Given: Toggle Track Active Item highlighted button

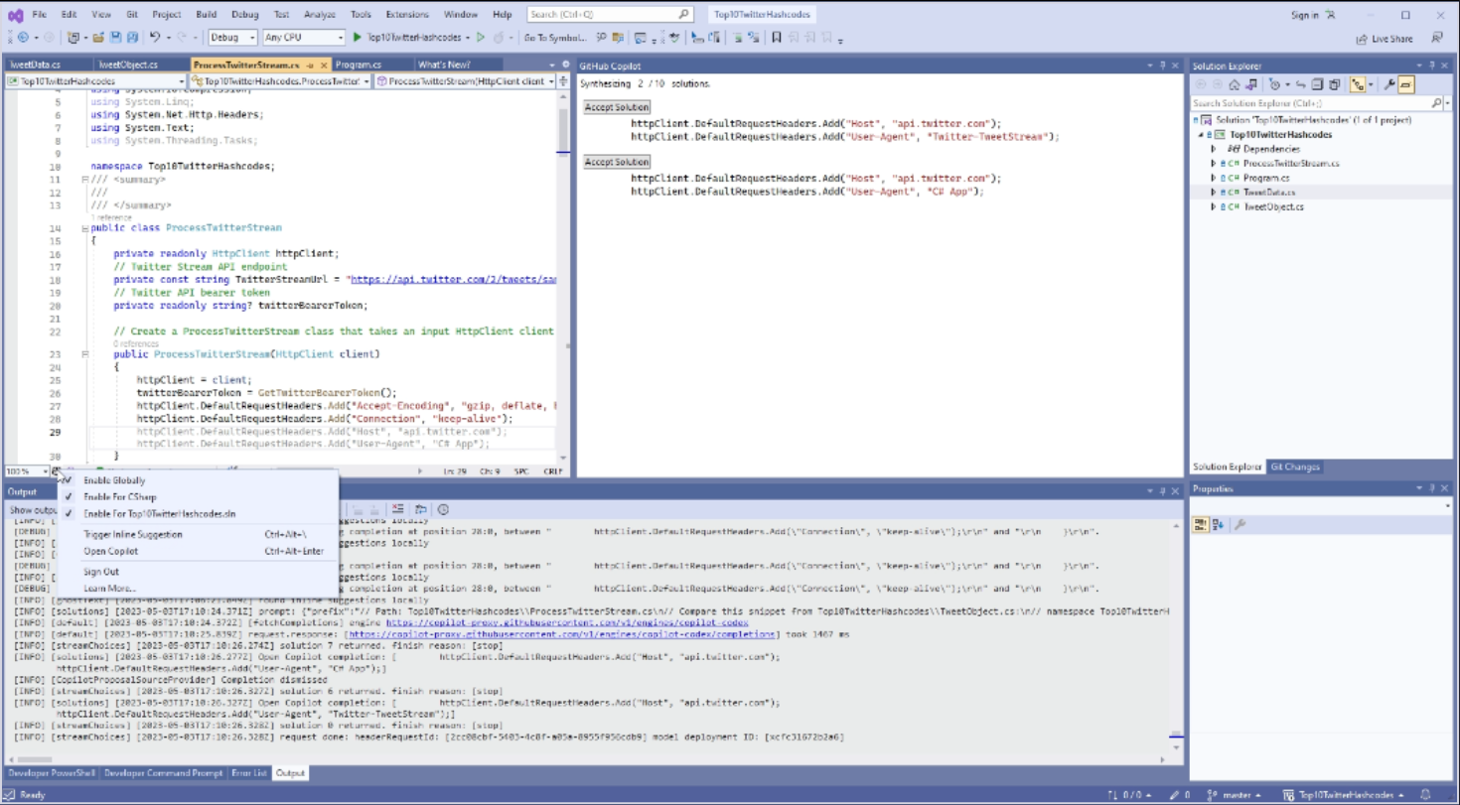Looking at the screenshot, I should click(1358, 84).
